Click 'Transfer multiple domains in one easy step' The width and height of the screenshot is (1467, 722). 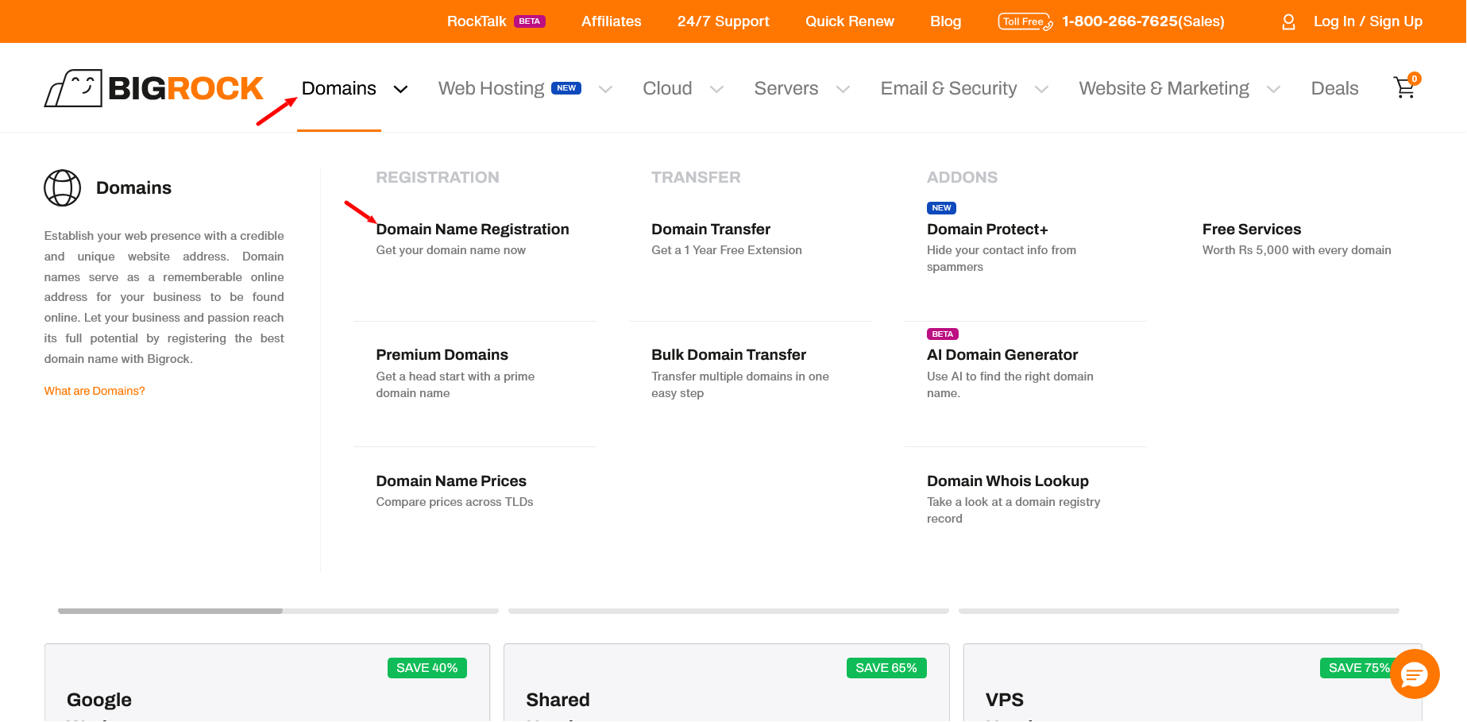pyautogui.click(x=740, y=384)
